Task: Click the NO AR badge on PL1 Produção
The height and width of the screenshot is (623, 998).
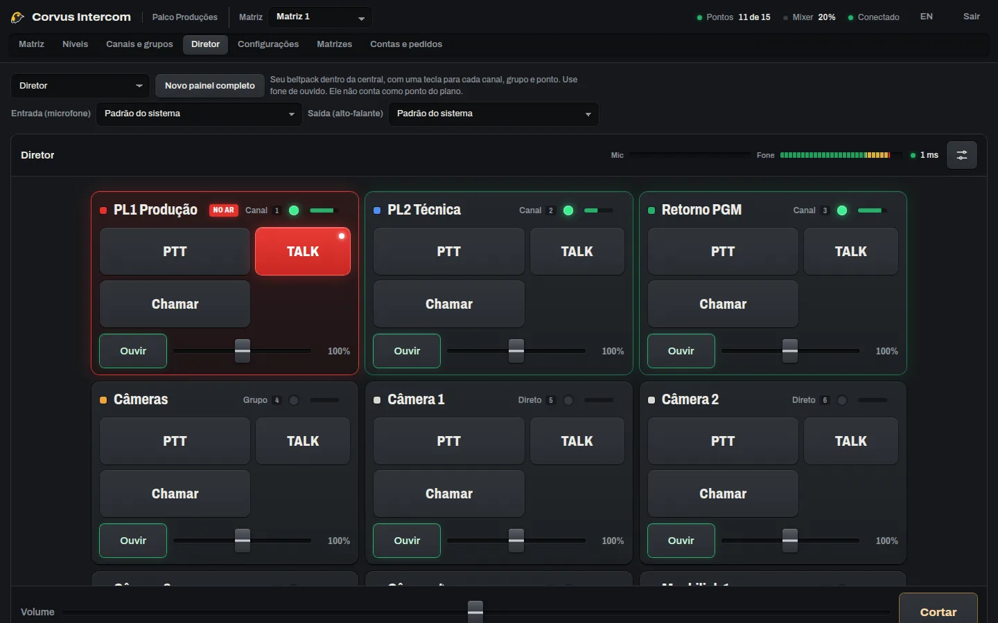Action: coord(224,210)
